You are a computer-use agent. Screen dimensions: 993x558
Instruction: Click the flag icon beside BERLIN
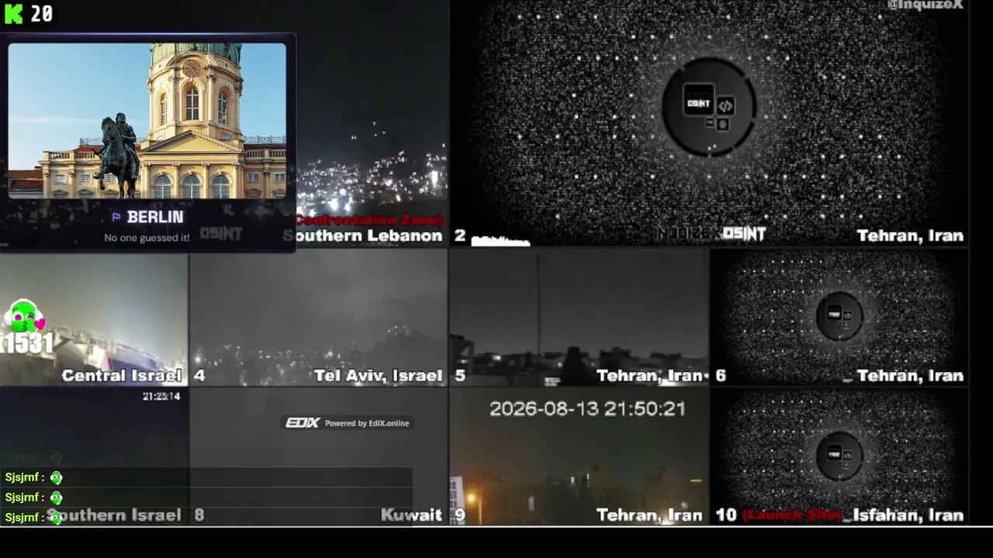tap(116, 218)
